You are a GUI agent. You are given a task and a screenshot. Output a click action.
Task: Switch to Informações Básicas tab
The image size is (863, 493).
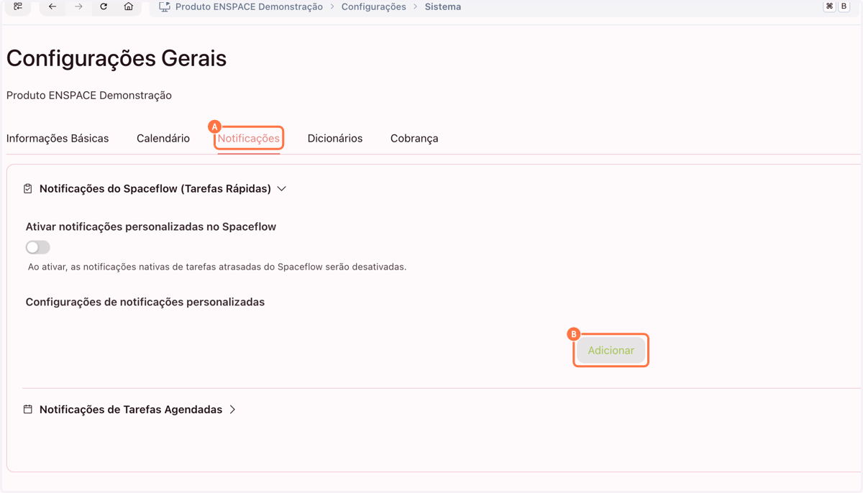click(x=58, y=138)
